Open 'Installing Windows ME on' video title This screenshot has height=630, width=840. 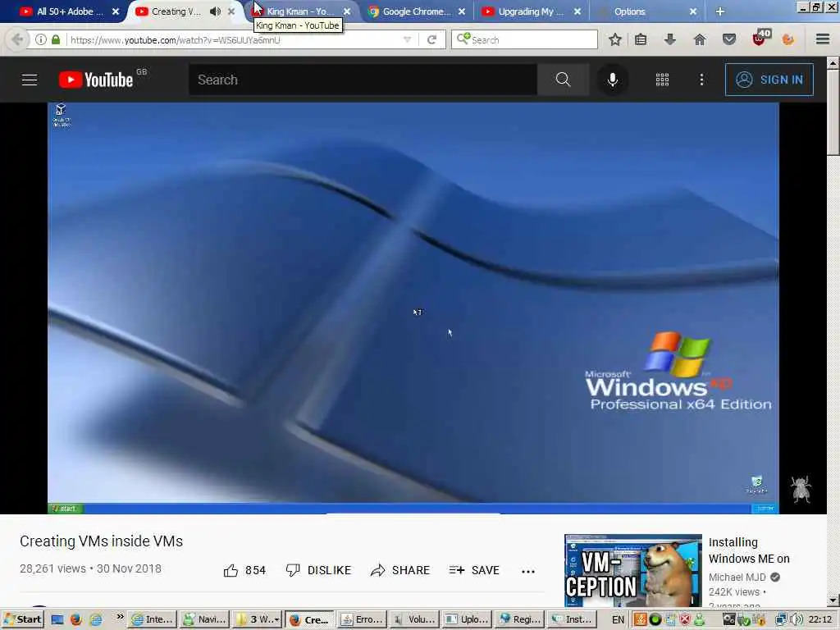749,550
